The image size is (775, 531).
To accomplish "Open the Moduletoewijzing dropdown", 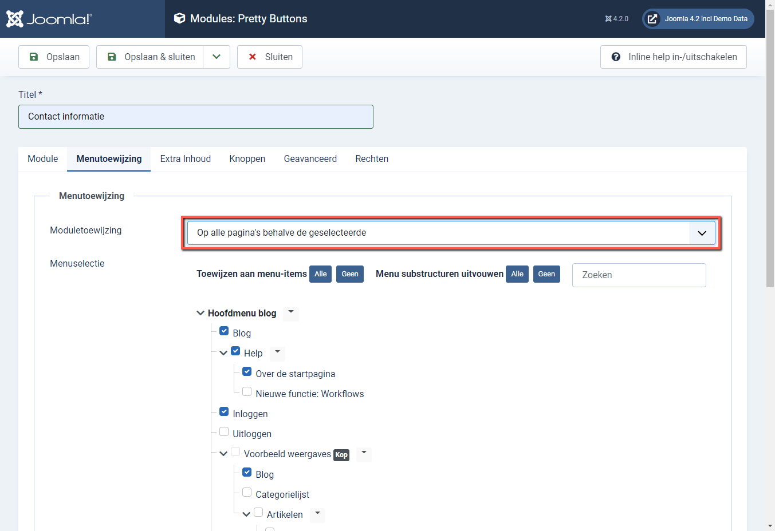I will 451,232.
